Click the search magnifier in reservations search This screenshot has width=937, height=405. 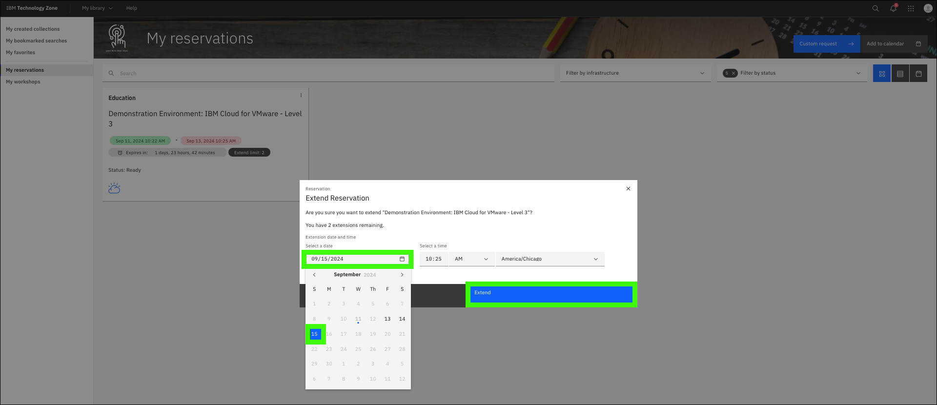111,73
